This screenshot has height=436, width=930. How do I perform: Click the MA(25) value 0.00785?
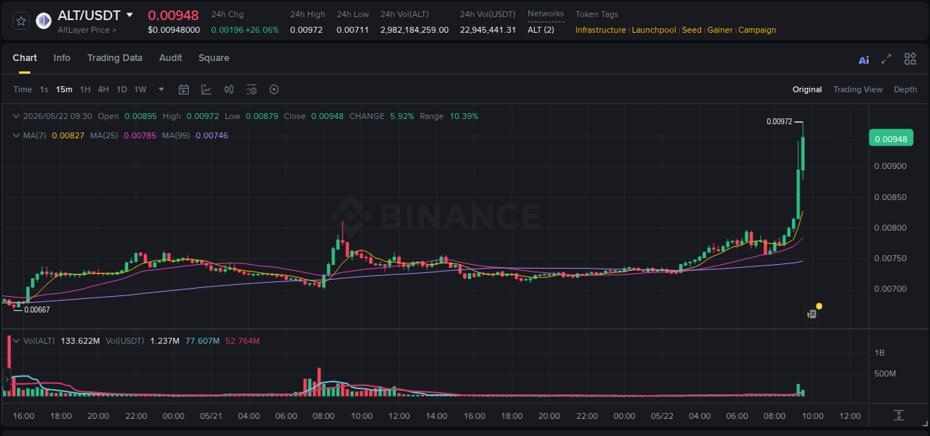tap(140, 135)
